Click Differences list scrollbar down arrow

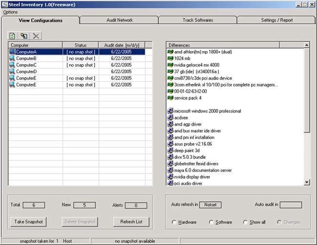pos(307,182)
